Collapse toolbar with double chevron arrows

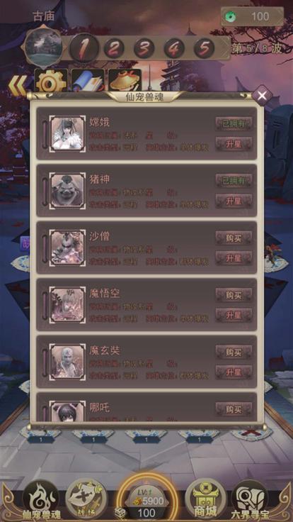(17, 85)
